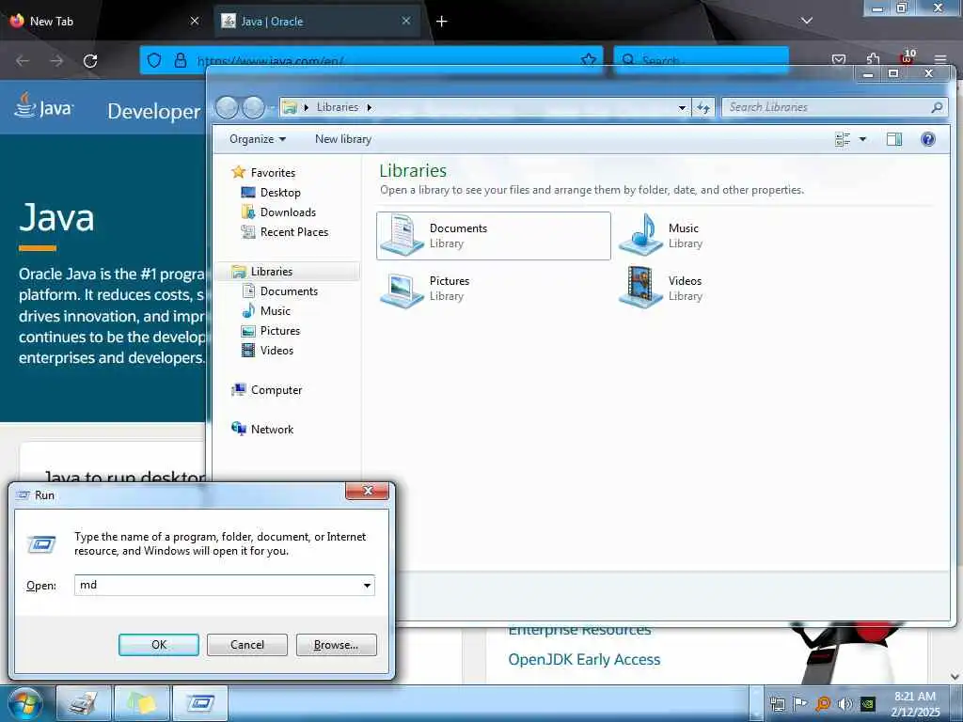Open Action Center flag tray icon
The width and height of the screenshot is (963, 722).
point(800,703)
